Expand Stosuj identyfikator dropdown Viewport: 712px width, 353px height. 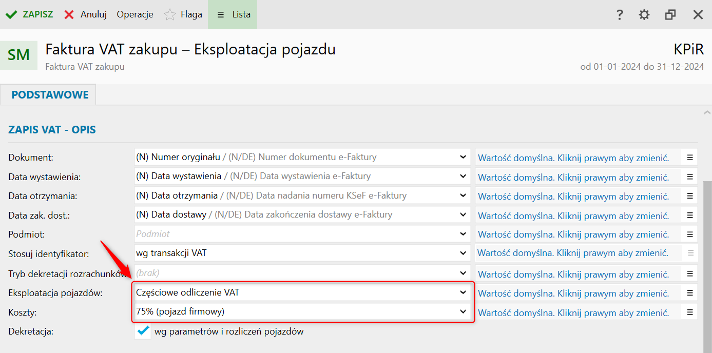pos(463,253)
